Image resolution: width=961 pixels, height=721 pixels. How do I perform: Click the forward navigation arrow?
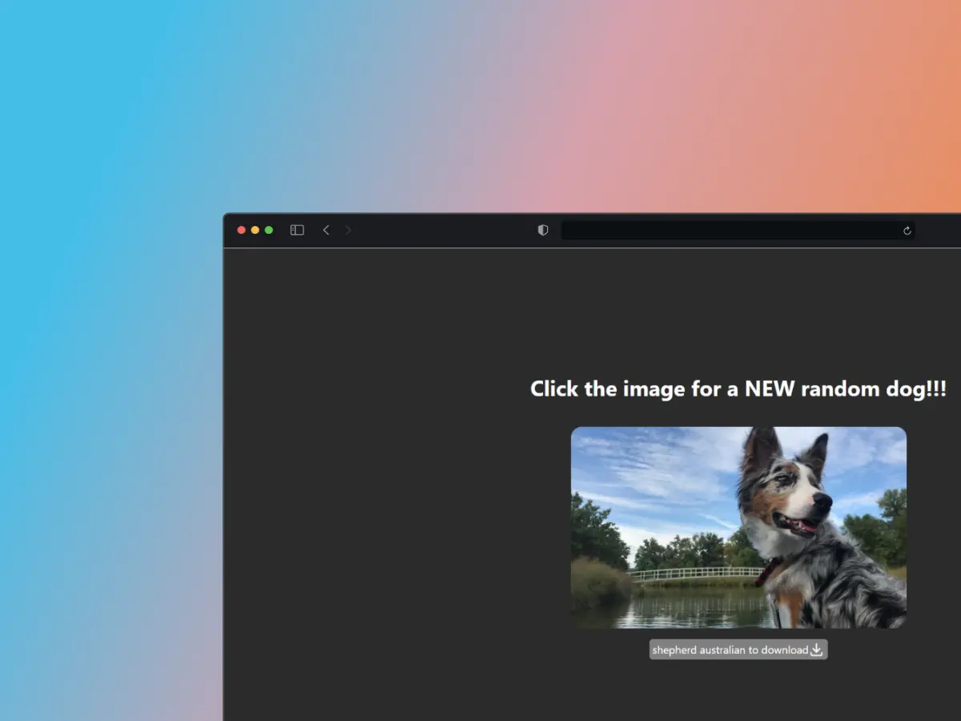click(348, 230)
